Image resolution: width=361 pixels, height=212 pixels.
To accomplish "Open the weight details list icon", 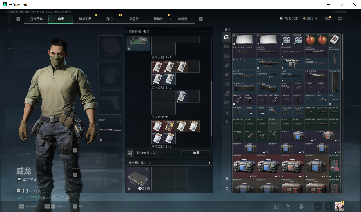I will pyautogui.click(x=46, y=190).
